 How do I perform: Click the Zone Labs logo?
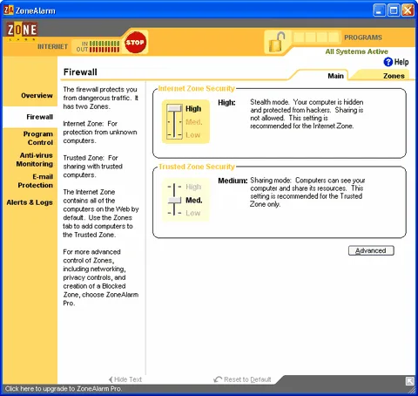22,31
